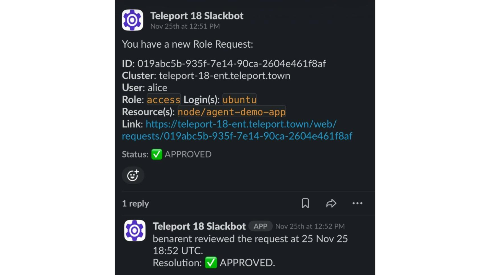Forward the role request message
This screenshot has width=490, height=275.
coord(331,203)
